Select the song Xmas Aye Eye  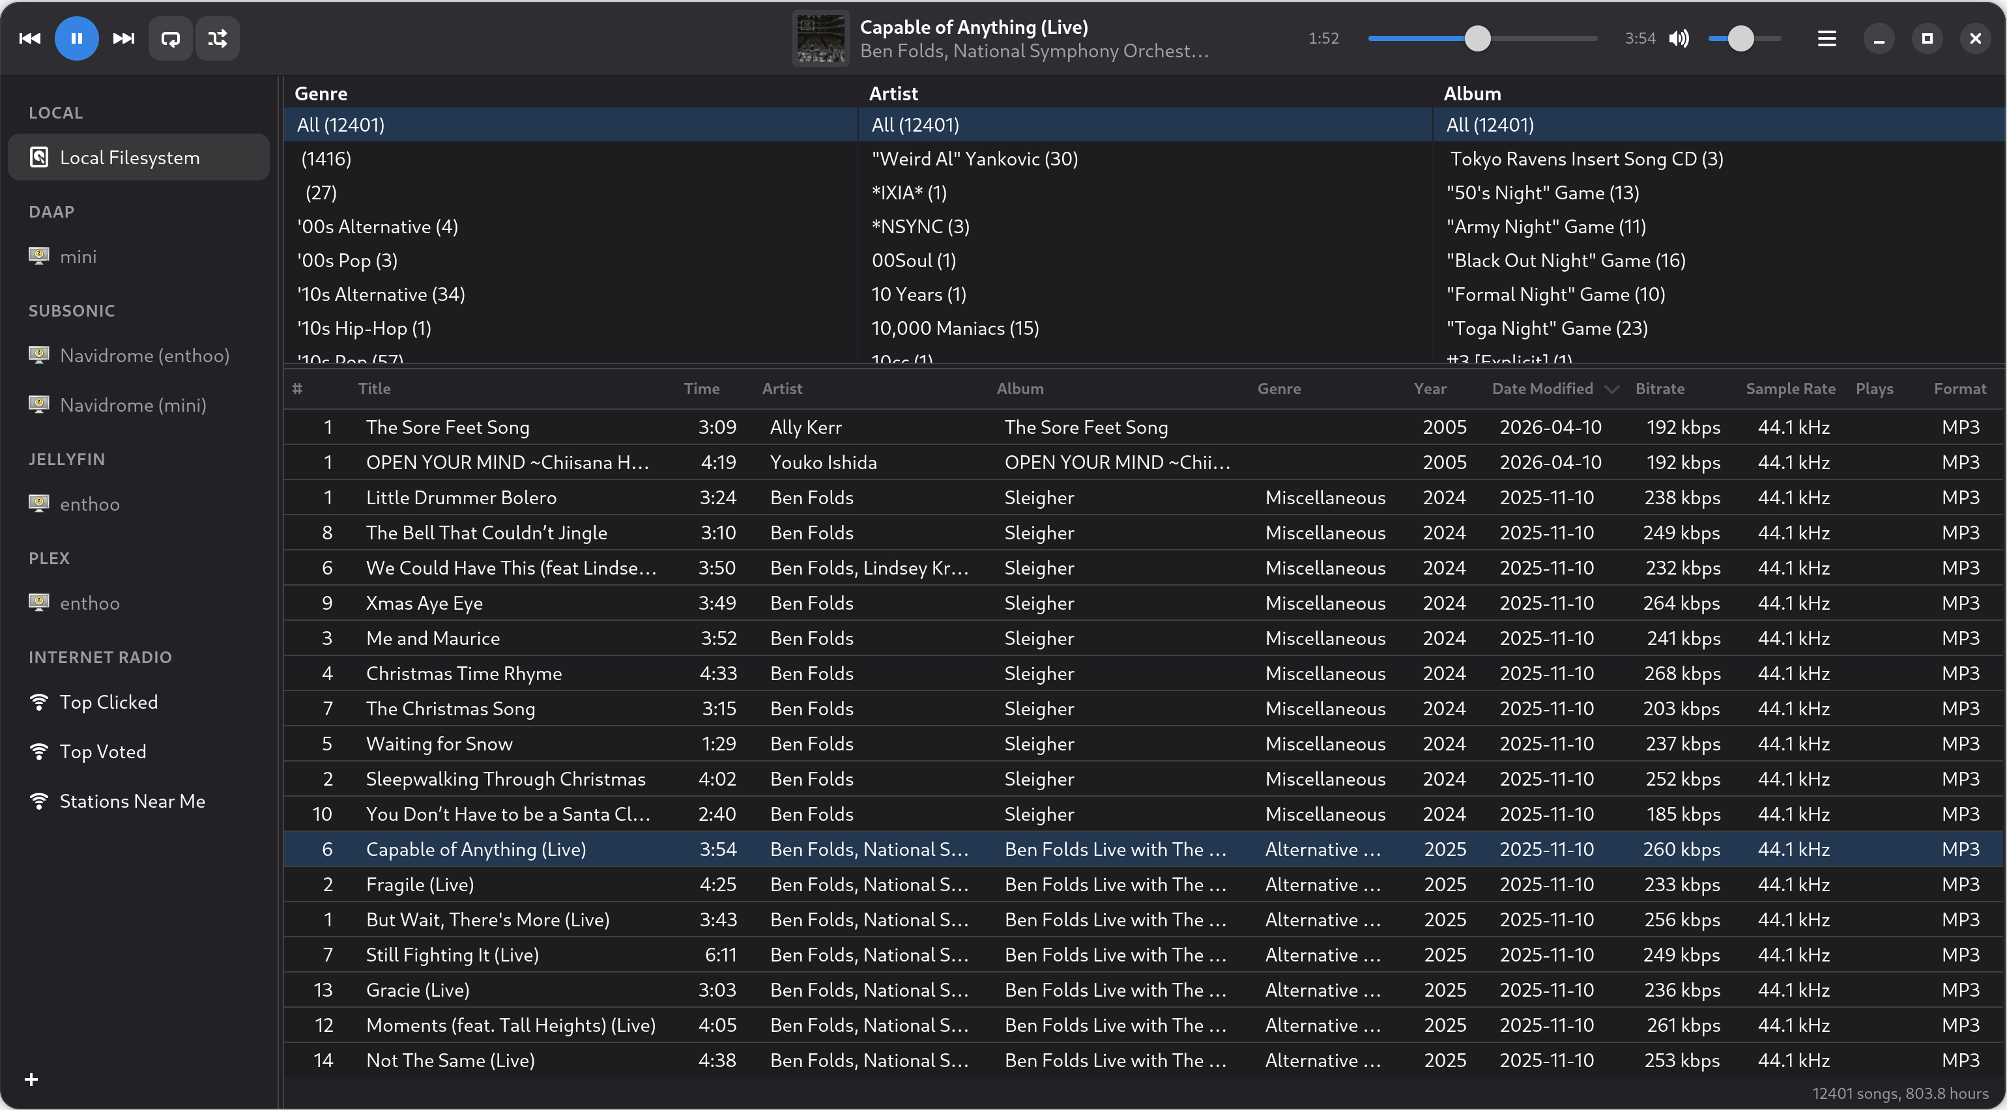[1144, 603]
